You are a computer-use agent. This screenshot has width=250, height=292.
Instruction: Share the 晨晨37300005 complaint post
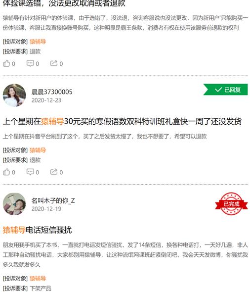point(56,172)
